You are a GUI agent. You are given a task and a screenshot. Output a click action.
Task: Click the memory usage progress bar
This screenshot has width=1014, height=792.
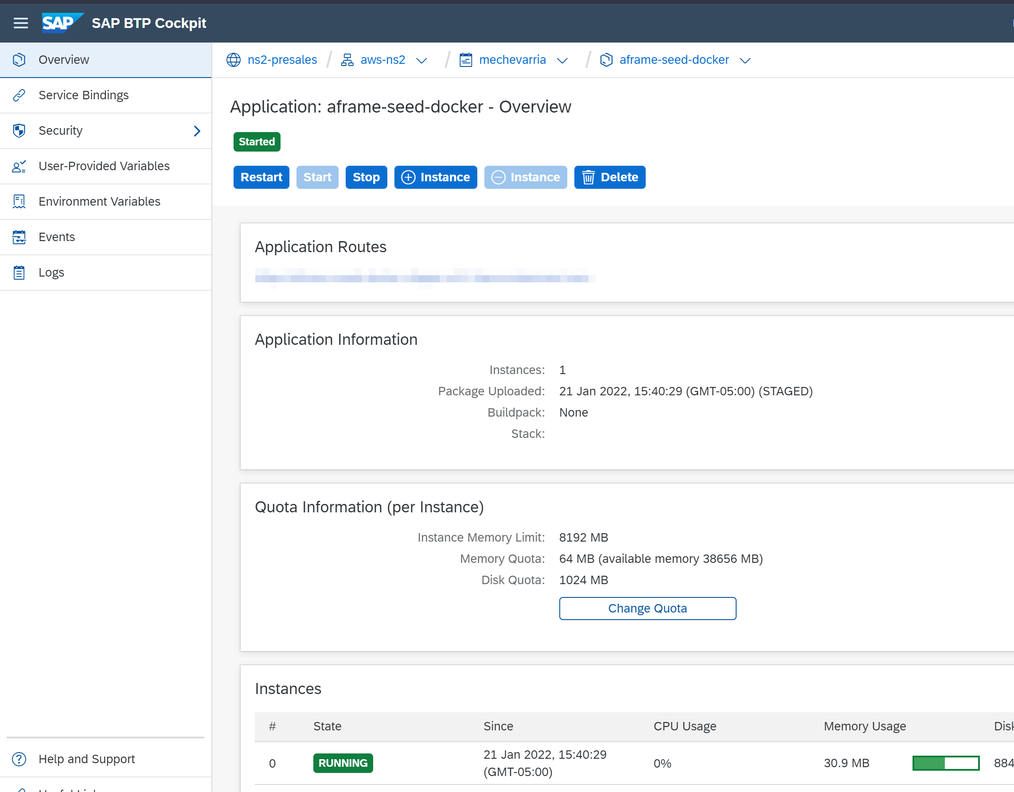(x=946, y=763)
